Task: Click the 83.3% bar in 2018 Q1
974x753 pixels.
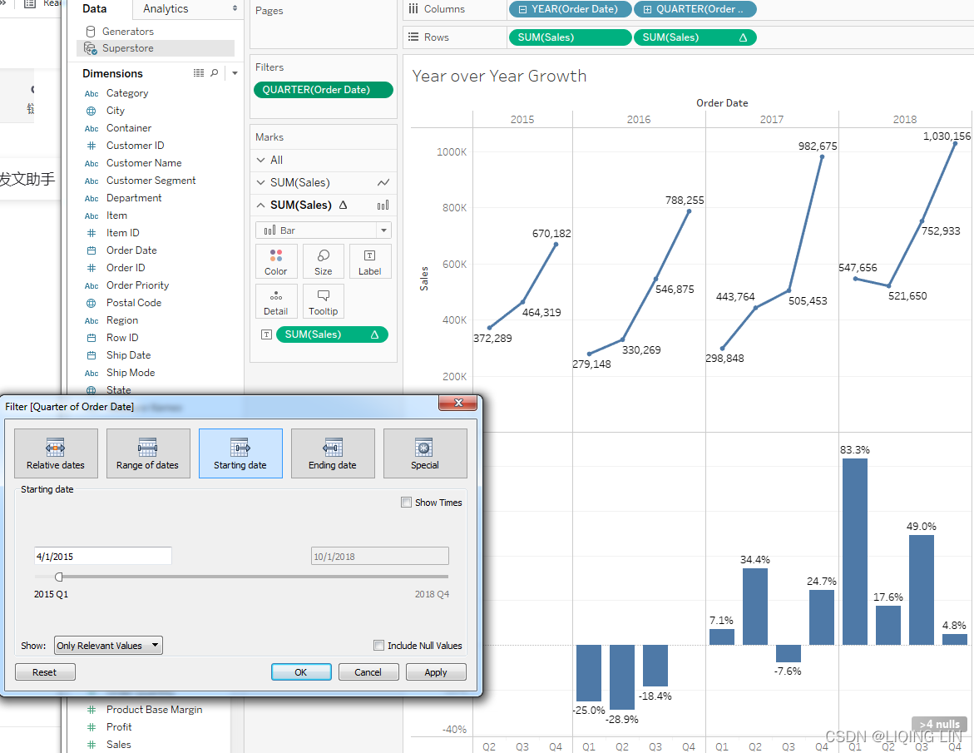Action: point(855,552)
